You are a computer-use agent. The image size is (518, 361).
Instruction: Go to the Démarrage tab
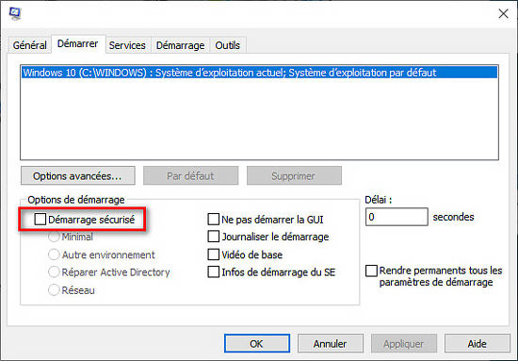point(180,45)
